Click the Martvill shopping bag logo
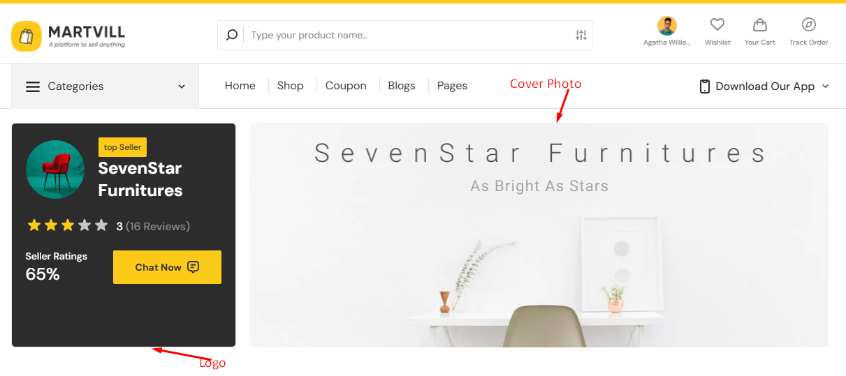 tap(27, 36)
